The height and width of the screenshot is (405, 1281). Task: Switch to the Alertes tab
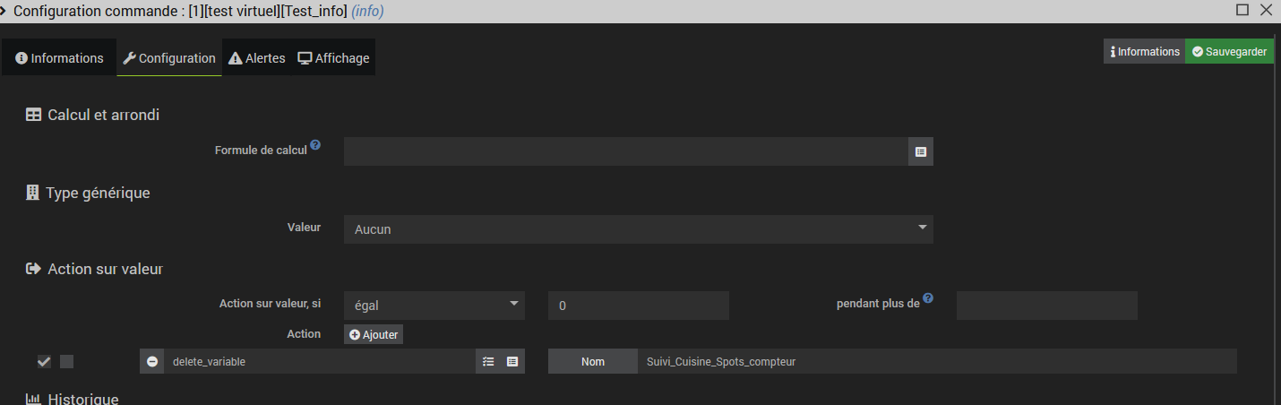pos(257,58)
